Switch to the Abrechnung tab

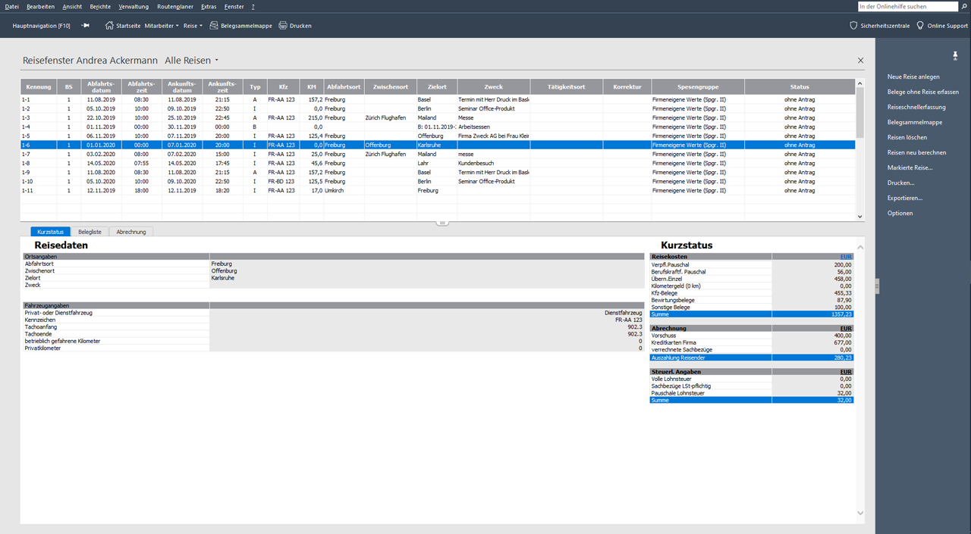click(x=130, y=232)
